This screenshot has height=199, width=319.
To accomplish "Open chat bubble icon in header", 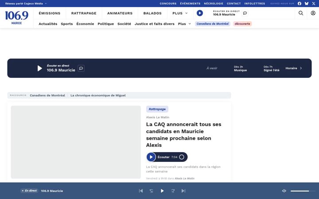I will tap(245, 13).
